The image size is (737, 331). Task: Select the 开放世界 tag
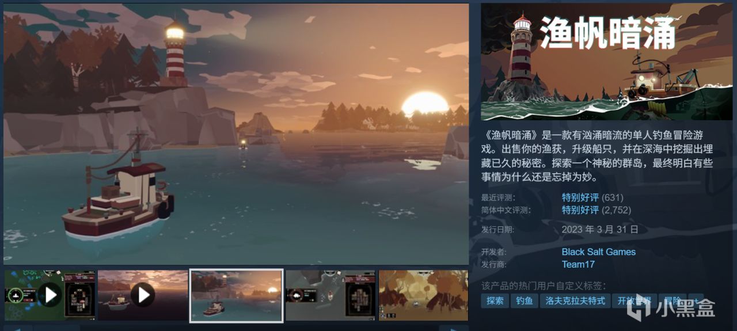[634, 300]
